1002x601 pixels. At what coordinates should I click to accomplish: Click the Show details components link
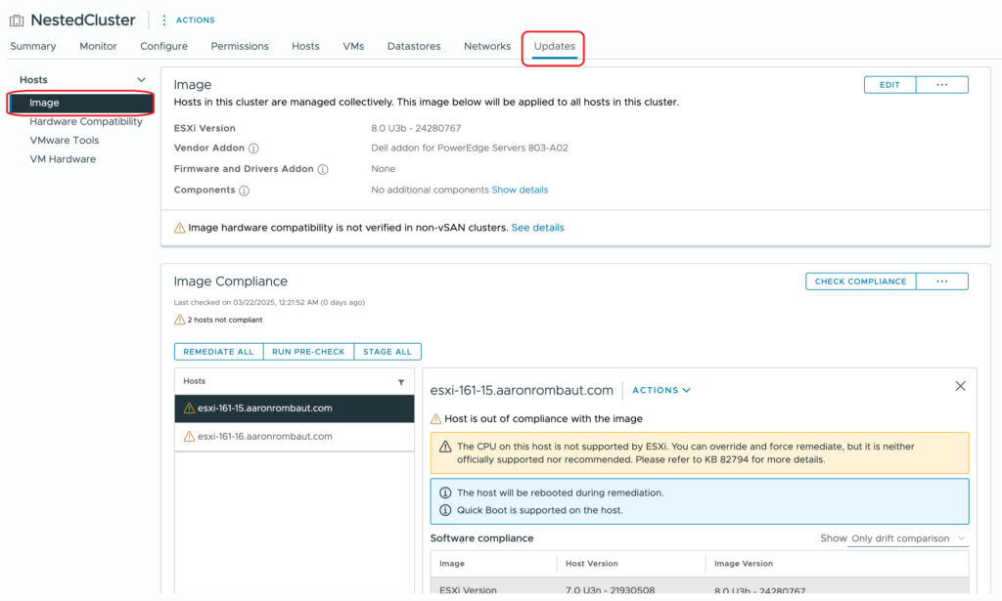click(520, 190)
